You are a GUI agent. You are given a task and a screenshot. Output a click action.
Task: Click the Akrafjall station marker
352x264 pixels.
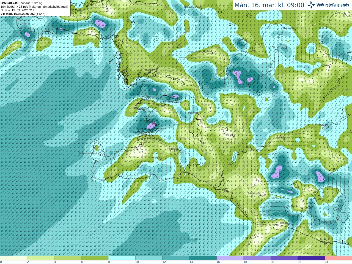pyautogui.click(x=144, y=110)
